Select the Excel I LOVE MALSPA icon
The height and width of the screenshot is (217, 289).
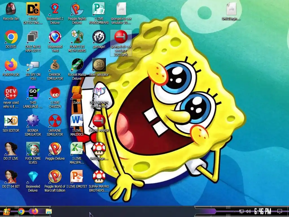[x=77, y=149]
